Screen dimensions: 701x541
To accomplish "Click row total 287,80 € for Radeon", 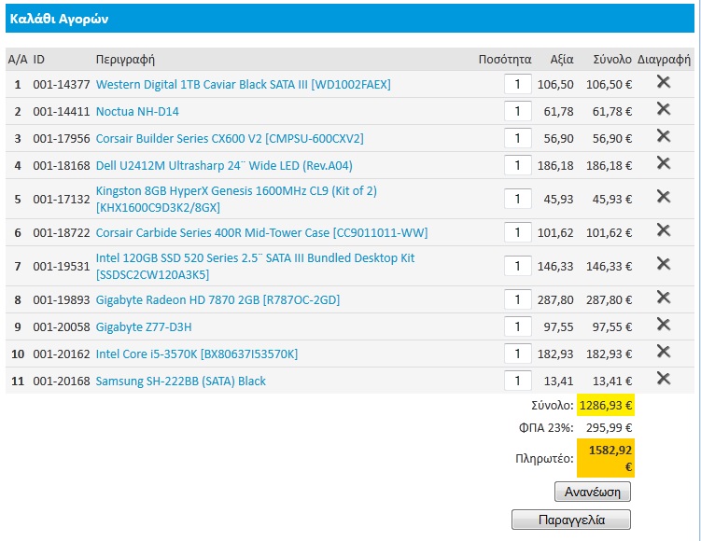I will 609,299.
